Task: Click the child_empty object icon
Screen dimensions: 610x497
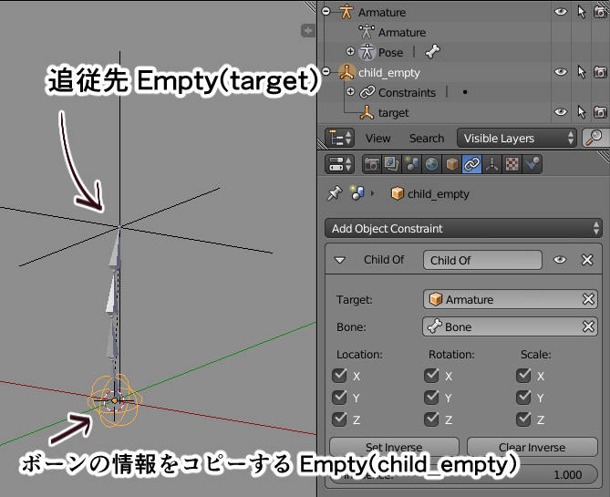Action: (346, 72)
